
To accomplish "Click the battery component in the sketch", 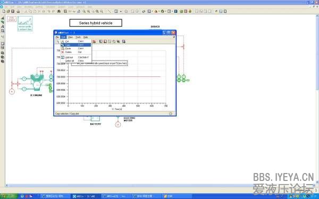I will (95, 118).
